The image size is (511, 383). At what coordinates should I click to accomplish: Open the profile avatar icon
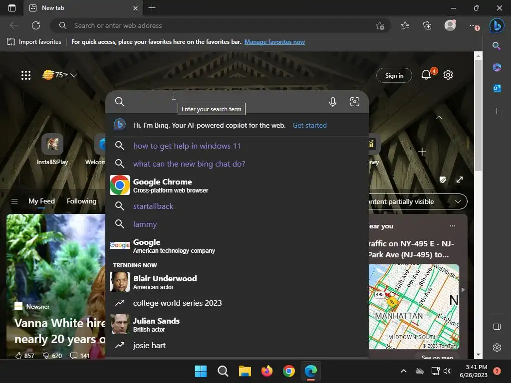pyautogui.click(x=450, y=25)
